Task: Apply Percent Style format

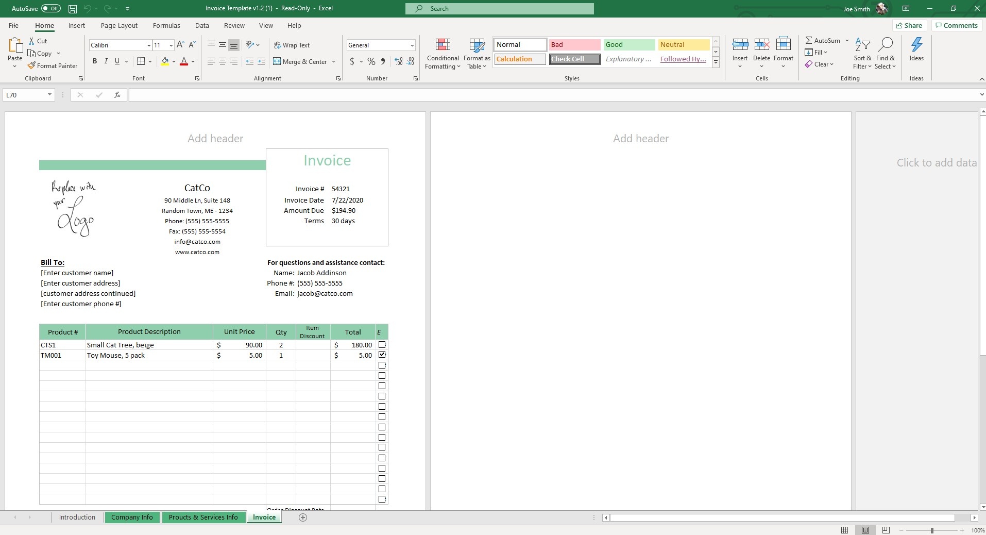Action: 371,61
